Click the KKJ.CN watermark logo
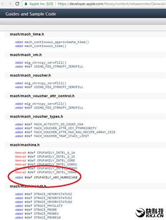Image resolution: width=166 pixels, height=220 pixels. 150,213
